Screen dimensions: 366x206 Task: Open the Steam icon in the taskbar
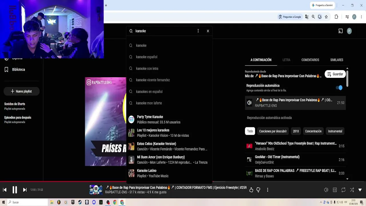(80, 202)
